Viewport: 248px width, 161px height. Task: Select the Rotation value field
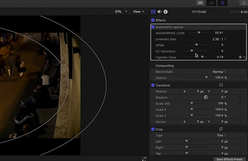pyautogui.click(x=224, y=97)
